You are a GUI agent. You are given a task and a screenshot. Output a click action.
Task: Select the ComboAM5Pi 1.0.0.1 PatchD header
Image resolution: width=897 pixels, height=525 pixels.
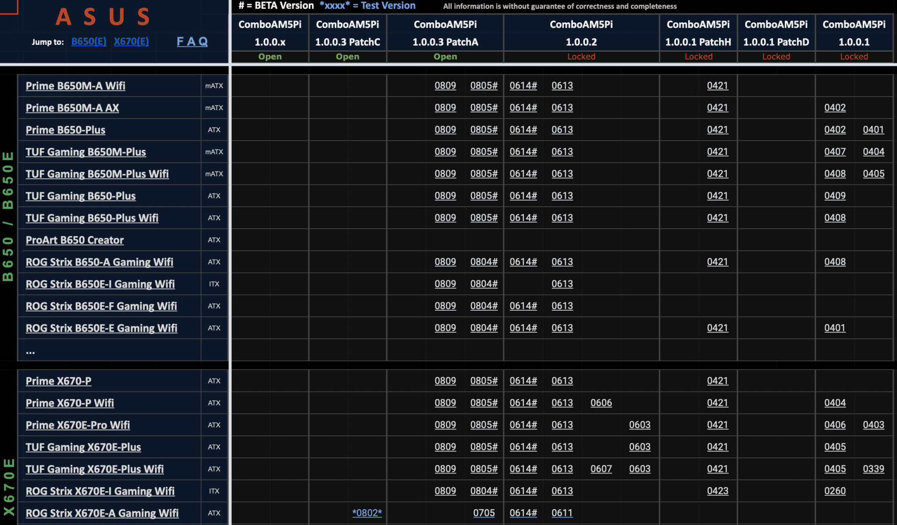(776, 33)
